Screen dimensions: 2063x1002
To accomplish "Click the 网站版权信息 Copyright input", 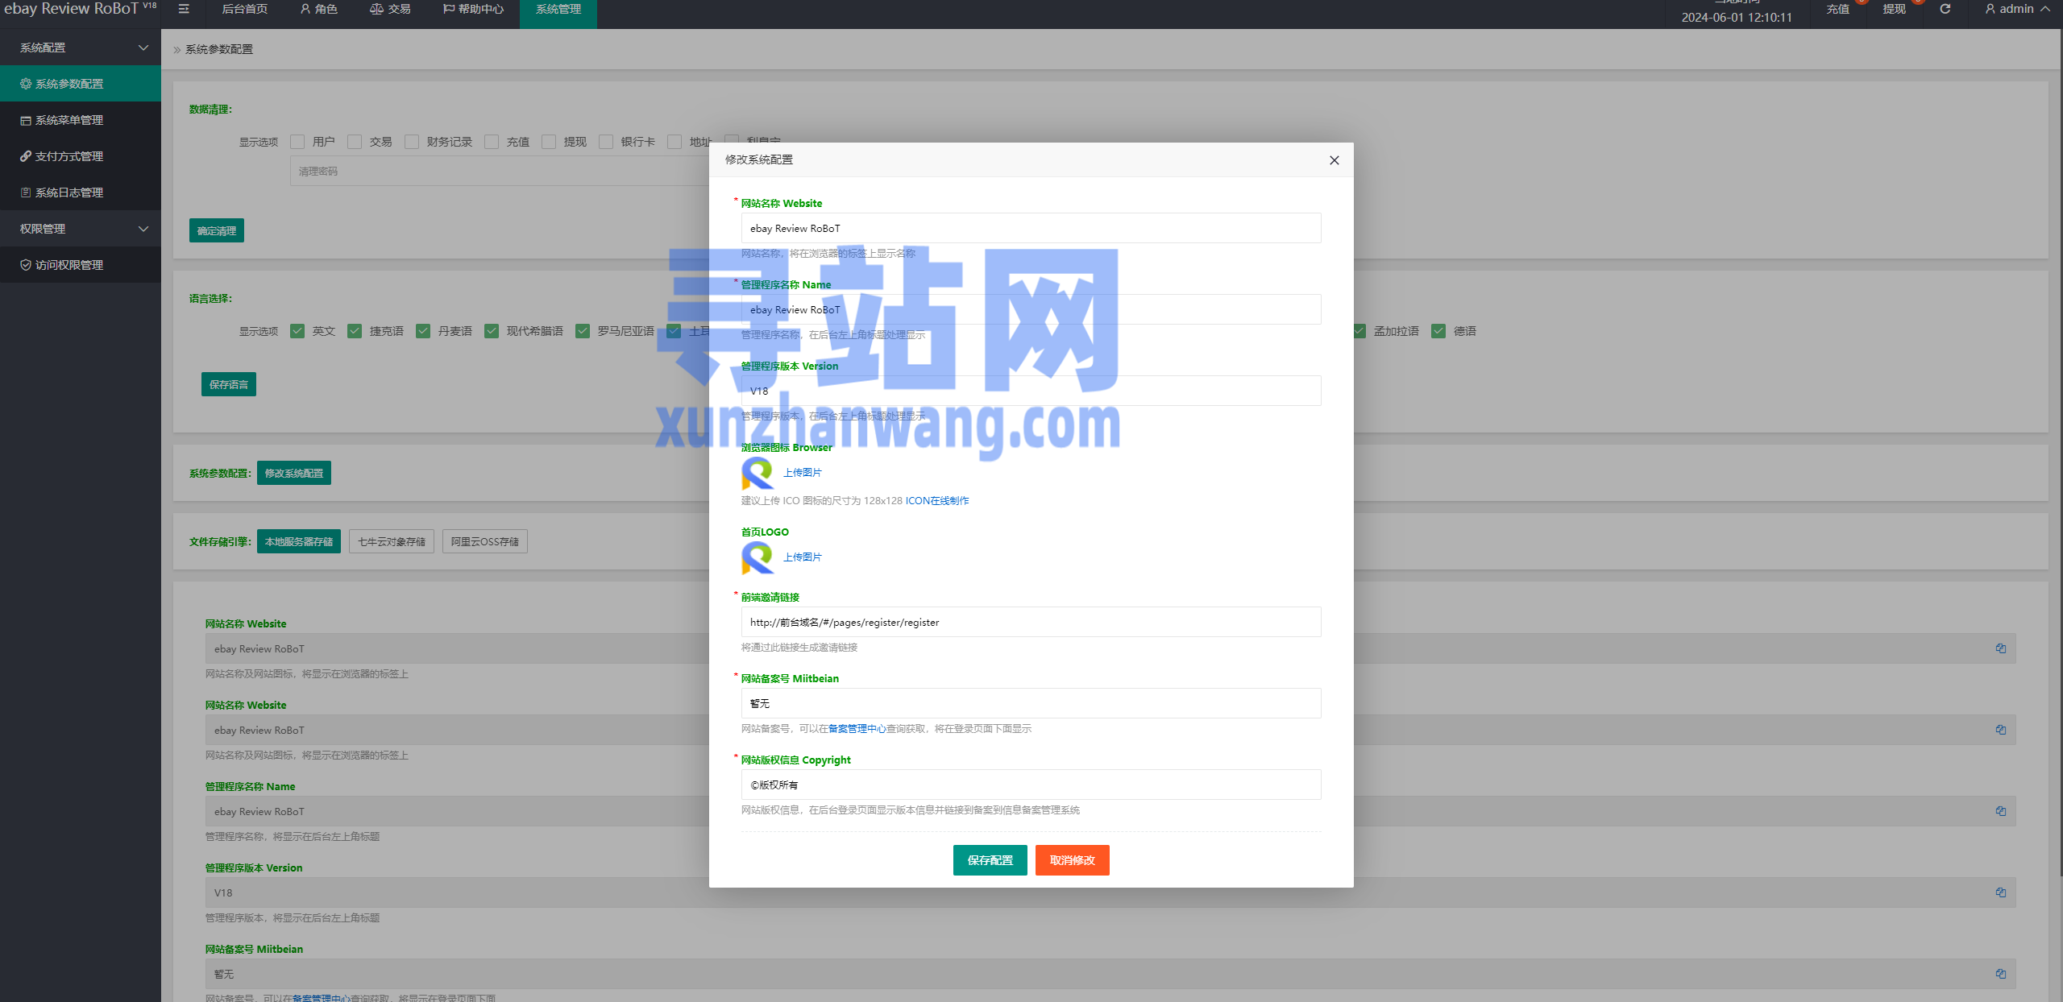I will [x=1031, y=785].
